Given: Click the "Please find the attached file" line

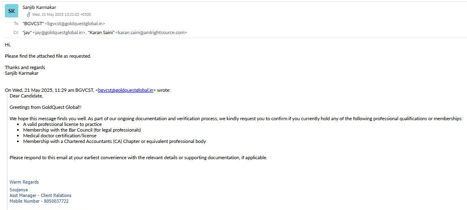Looking at the screenshot, I should [x=48, y=56].
